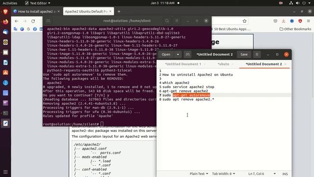Image resolution: width=314 pixels, height=177 pixels.
Task: Click the terminal prompt root@solution:/home/silent#
Action: (x=71, y=124)
